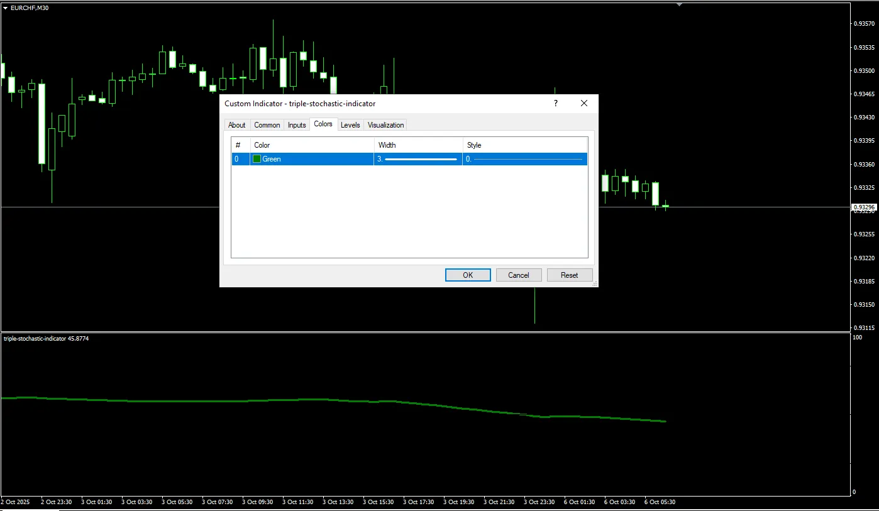Select the Green color name cell
879x511 pixels.
click(272, 159)
